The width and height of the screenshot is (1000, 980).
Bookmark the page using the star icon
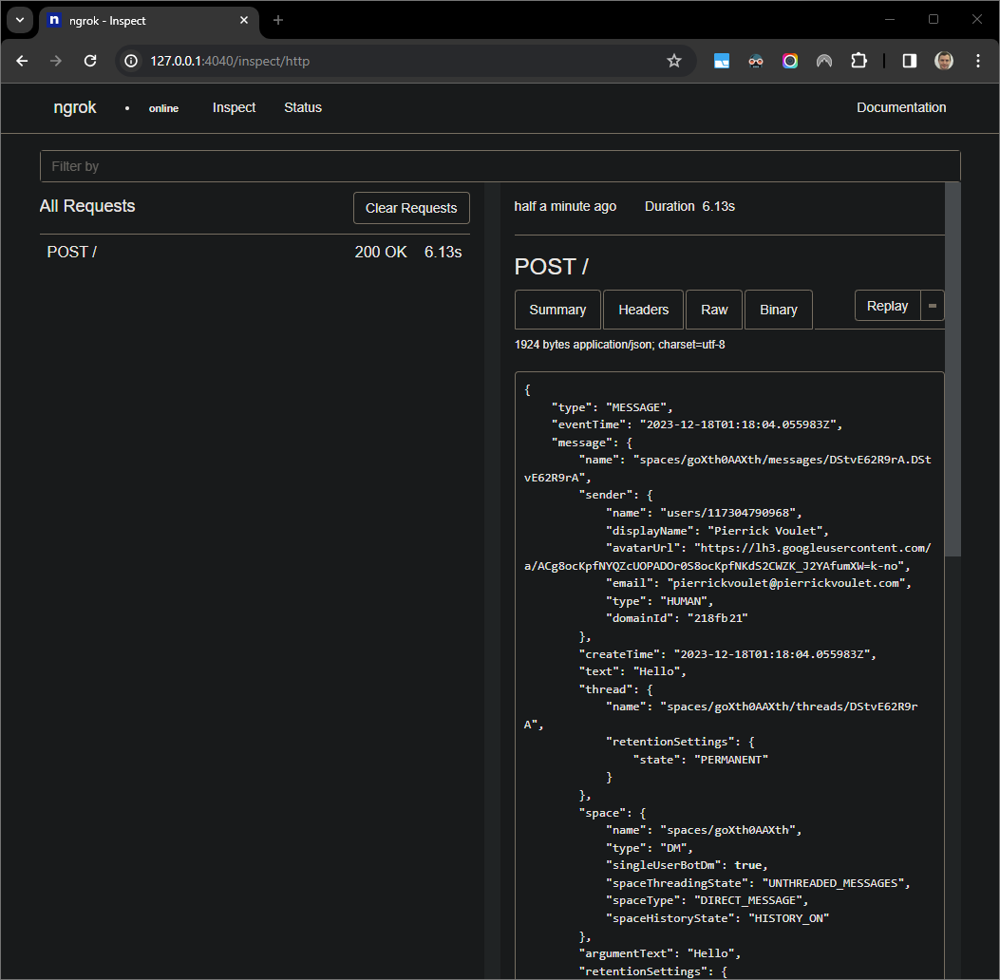(x=674, y=60)
